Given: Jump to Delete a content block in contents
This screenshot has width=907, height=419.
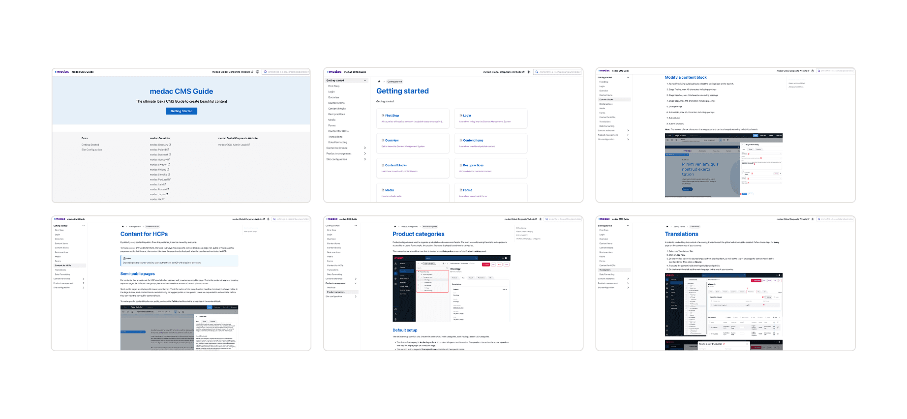Looking at the screenshot, I should click(797, 84).
